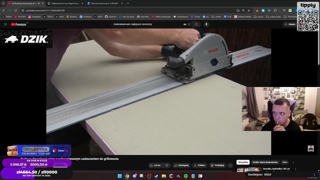Clear the YouTube search query
The height and width of the screenshot is (180, 320).
(189, 24)
